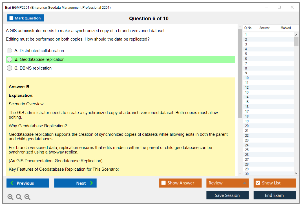303x207 pixels.
Task: Minimize the Esri EGMP2201 window
Action: click(267, 7)
